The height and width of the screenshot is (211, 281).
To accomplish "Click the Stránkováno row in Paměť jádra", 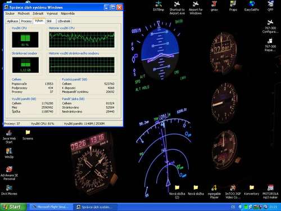I will [x=88, y=107].
